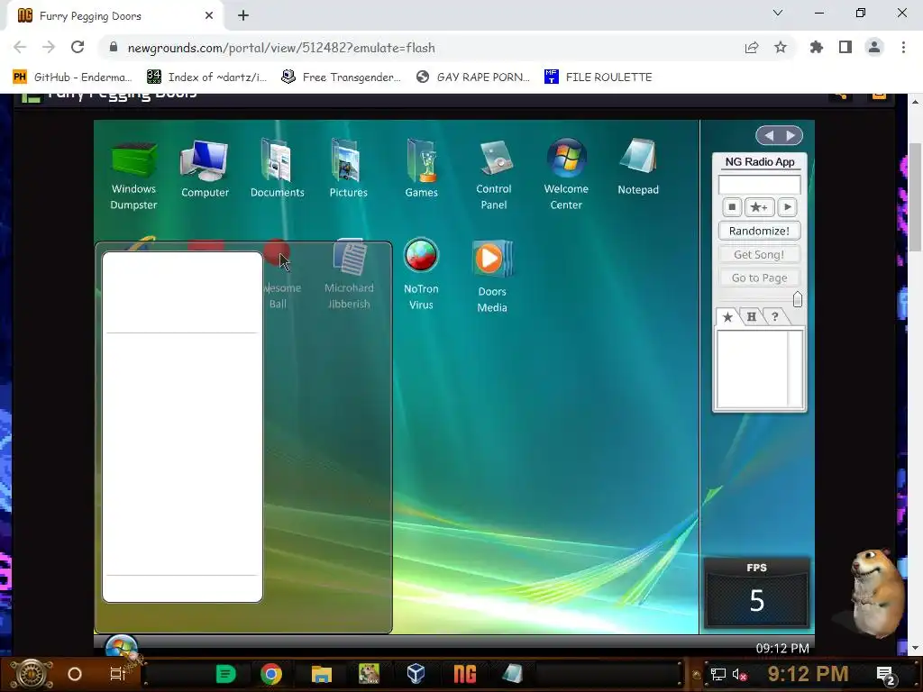Open the FILE ROULETTE bookmark

[599, 77]
